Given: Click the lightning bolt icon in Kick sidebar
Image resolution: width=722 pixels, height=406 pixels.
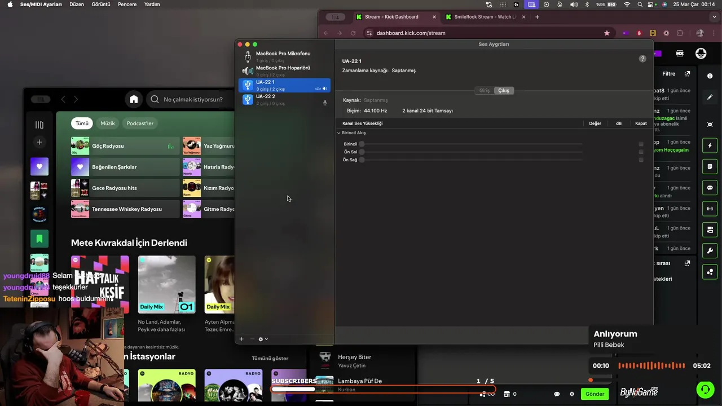Looking at the screenshot, I should (x=710, y=145).
